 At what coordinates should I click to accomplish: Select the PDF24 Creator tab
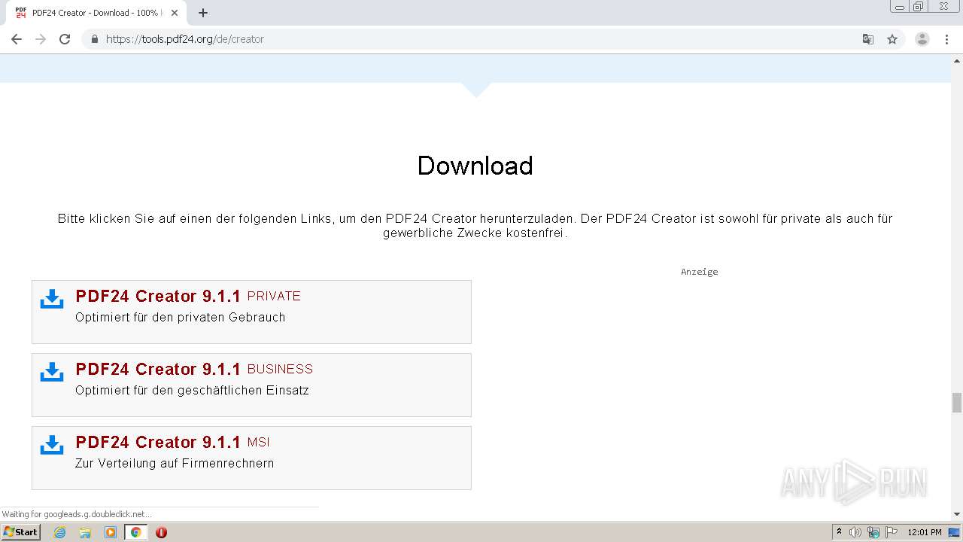pos(96,13)
